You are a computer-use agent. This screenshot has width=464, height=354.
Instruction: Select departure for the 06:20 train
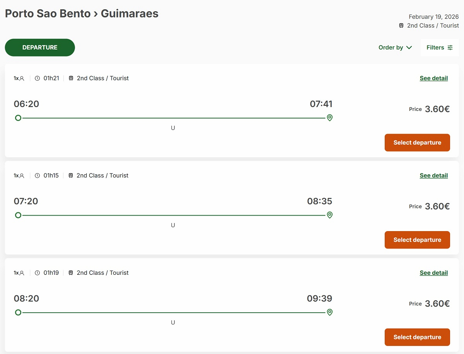point(417,143)
